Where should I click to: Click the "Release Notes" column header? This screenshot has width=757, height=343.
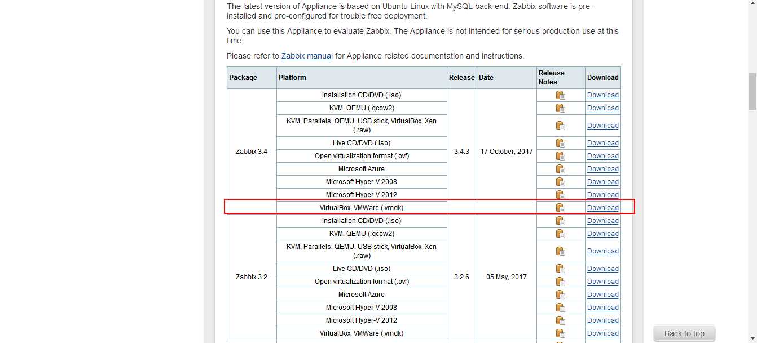coord(561,78)
